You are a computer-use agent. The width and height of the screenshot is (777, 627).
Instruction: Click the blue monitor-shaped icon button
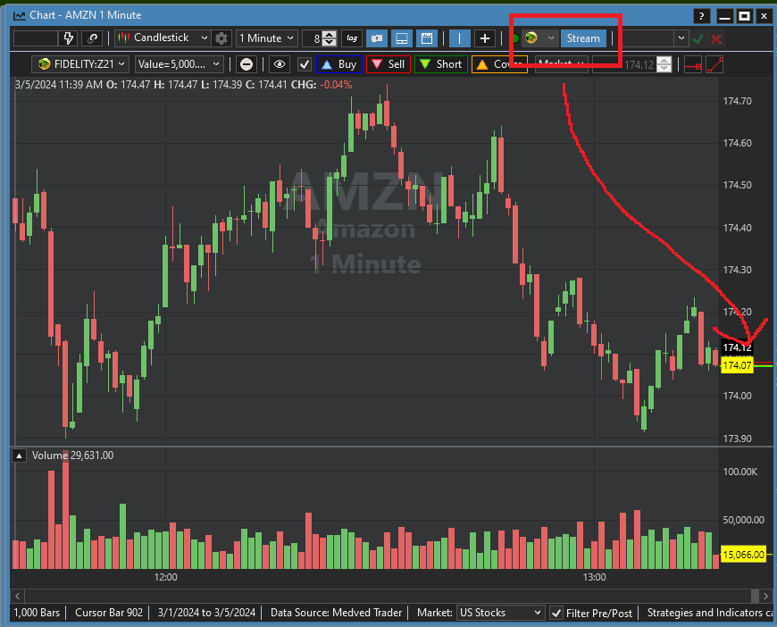(402, 38)
